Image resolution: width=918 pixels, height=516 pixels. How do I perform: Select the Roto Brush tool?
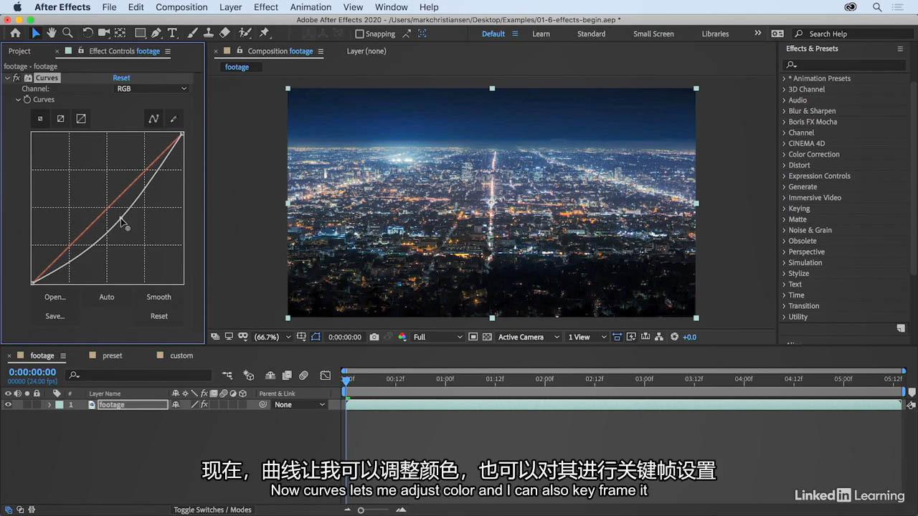(245, 33)
